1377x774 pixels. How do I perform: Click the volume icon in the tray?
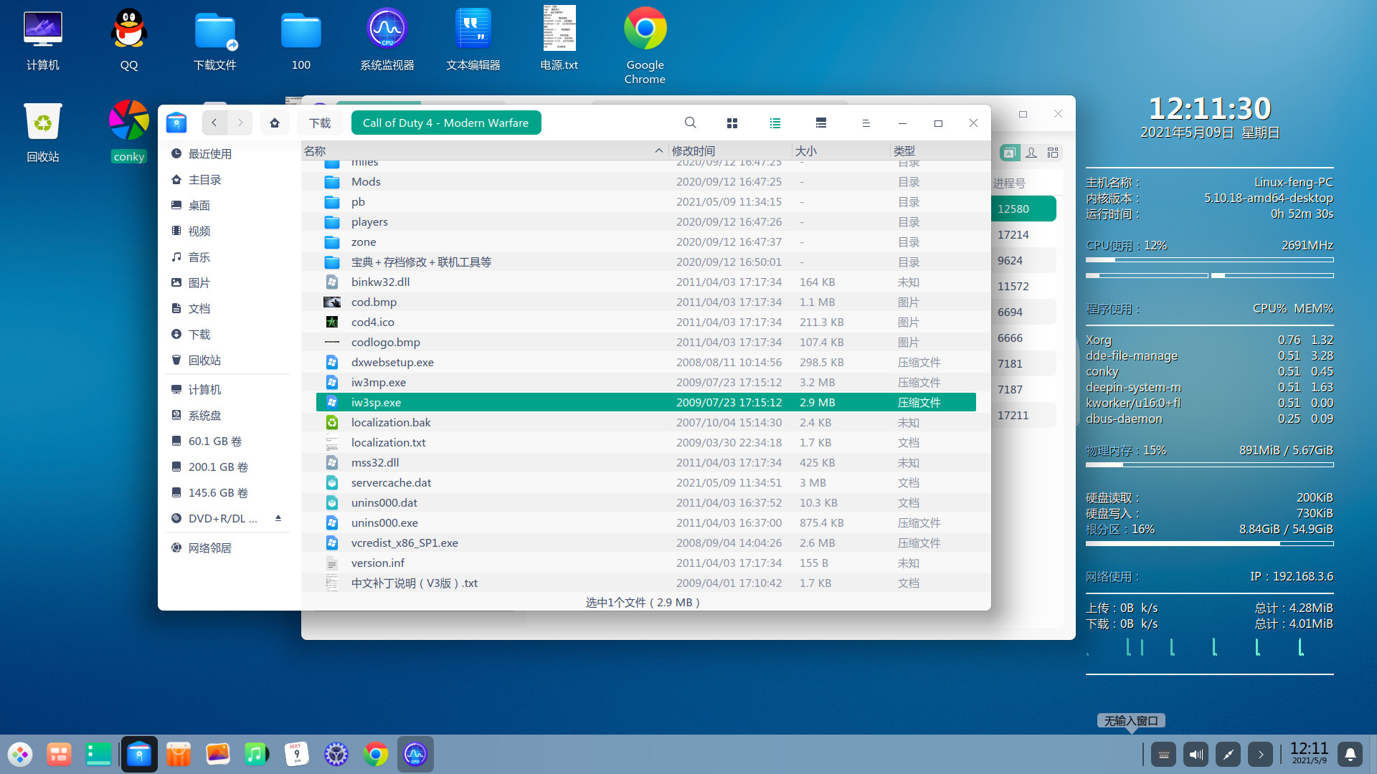pyautogui.click(x=1196, y=754)
